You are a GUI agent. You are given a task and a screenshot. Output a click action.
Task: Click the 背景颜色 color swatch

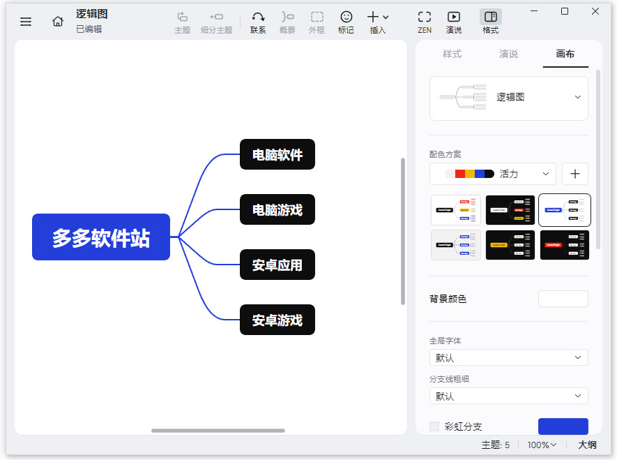[x=563, y=298]
